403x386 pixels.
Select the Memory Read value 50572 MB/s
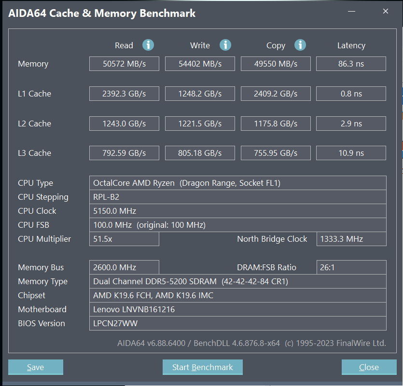(x=124, y=64)
